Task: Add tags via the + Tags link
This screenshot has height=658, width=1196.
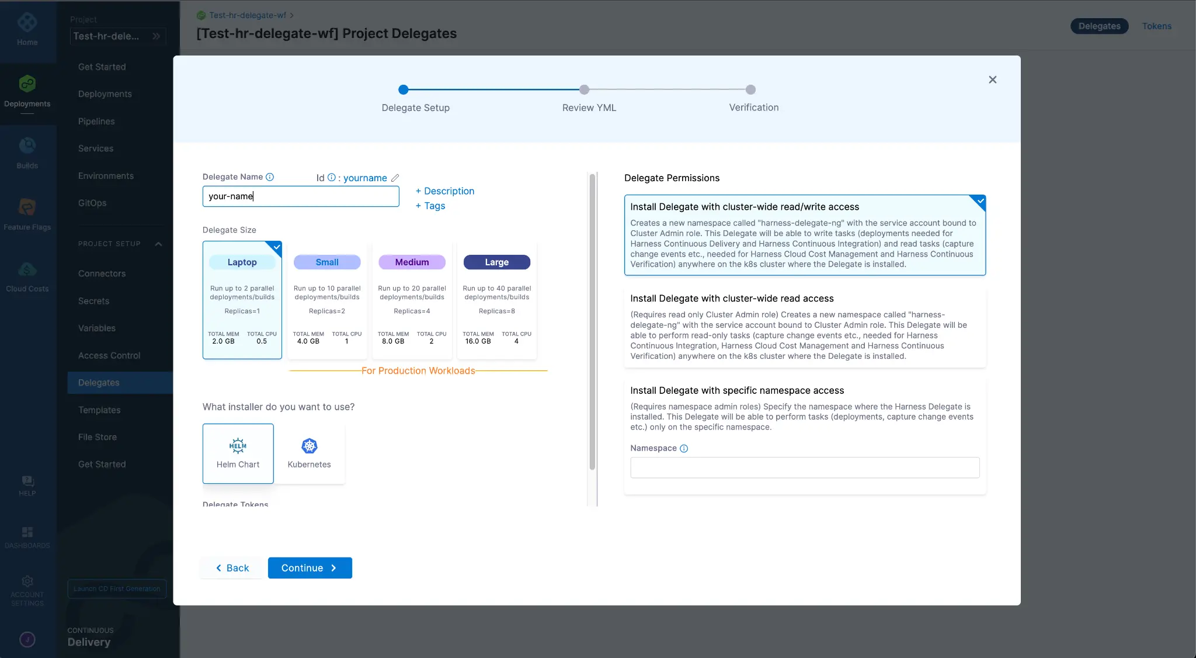Action: pyautogui.click(x=430, y=206)
